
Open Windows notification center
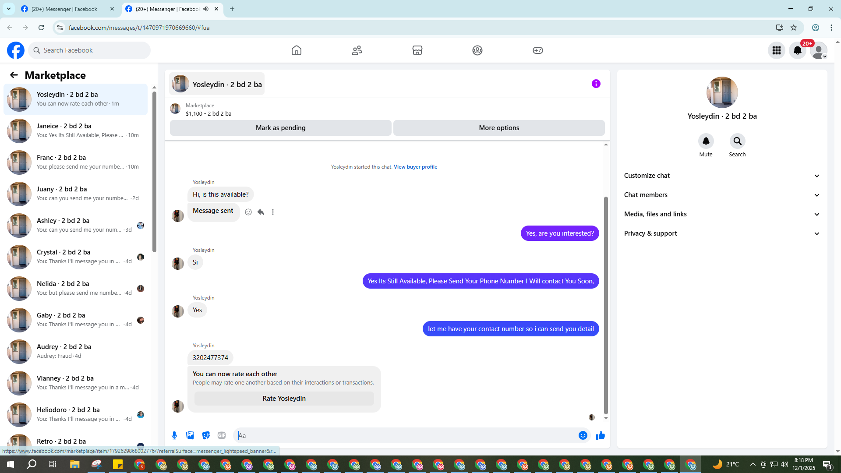click(827, 464)
